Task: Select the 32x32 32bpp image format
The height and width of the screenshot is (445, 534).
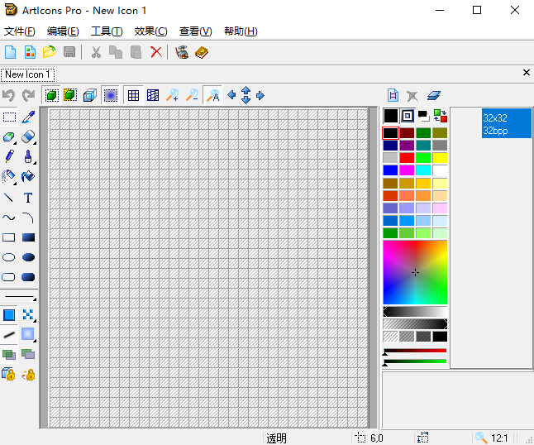Action: [506, 124]
